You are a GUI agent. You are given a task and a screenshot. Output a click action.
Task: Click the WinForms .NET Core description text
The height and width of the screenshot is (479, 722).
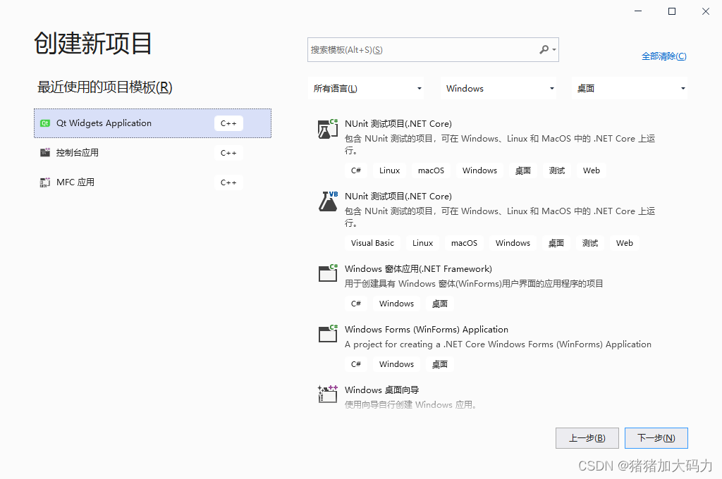point(498,344)
